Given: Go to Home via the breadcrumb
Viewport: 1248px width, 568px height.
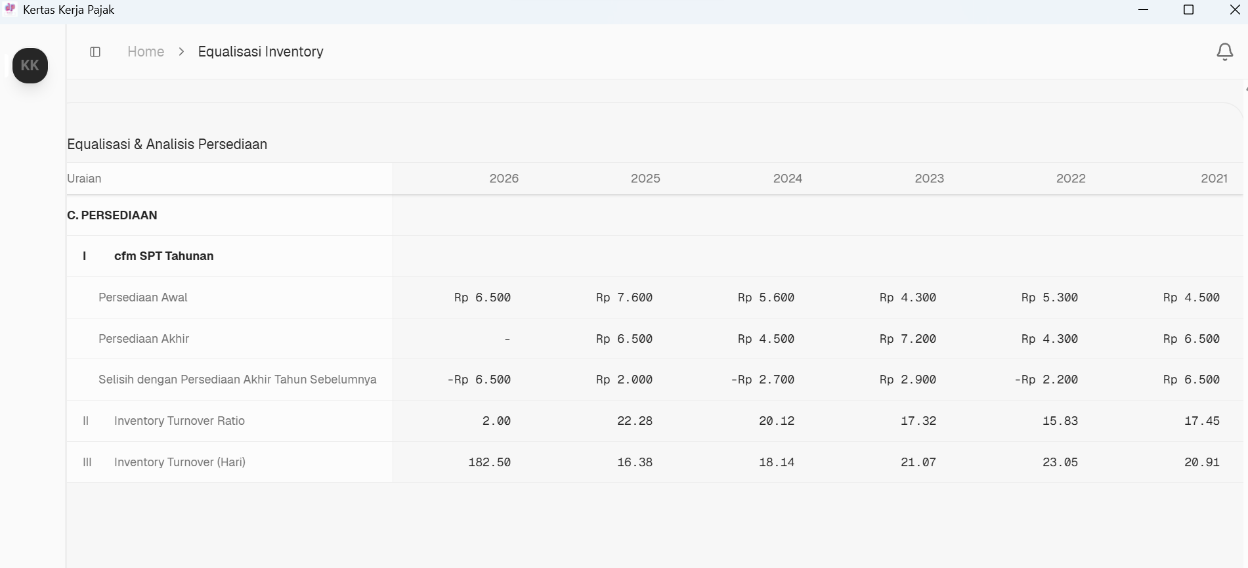Looking at the screenshot, I should pyautogui.click(x=146, y=52).
